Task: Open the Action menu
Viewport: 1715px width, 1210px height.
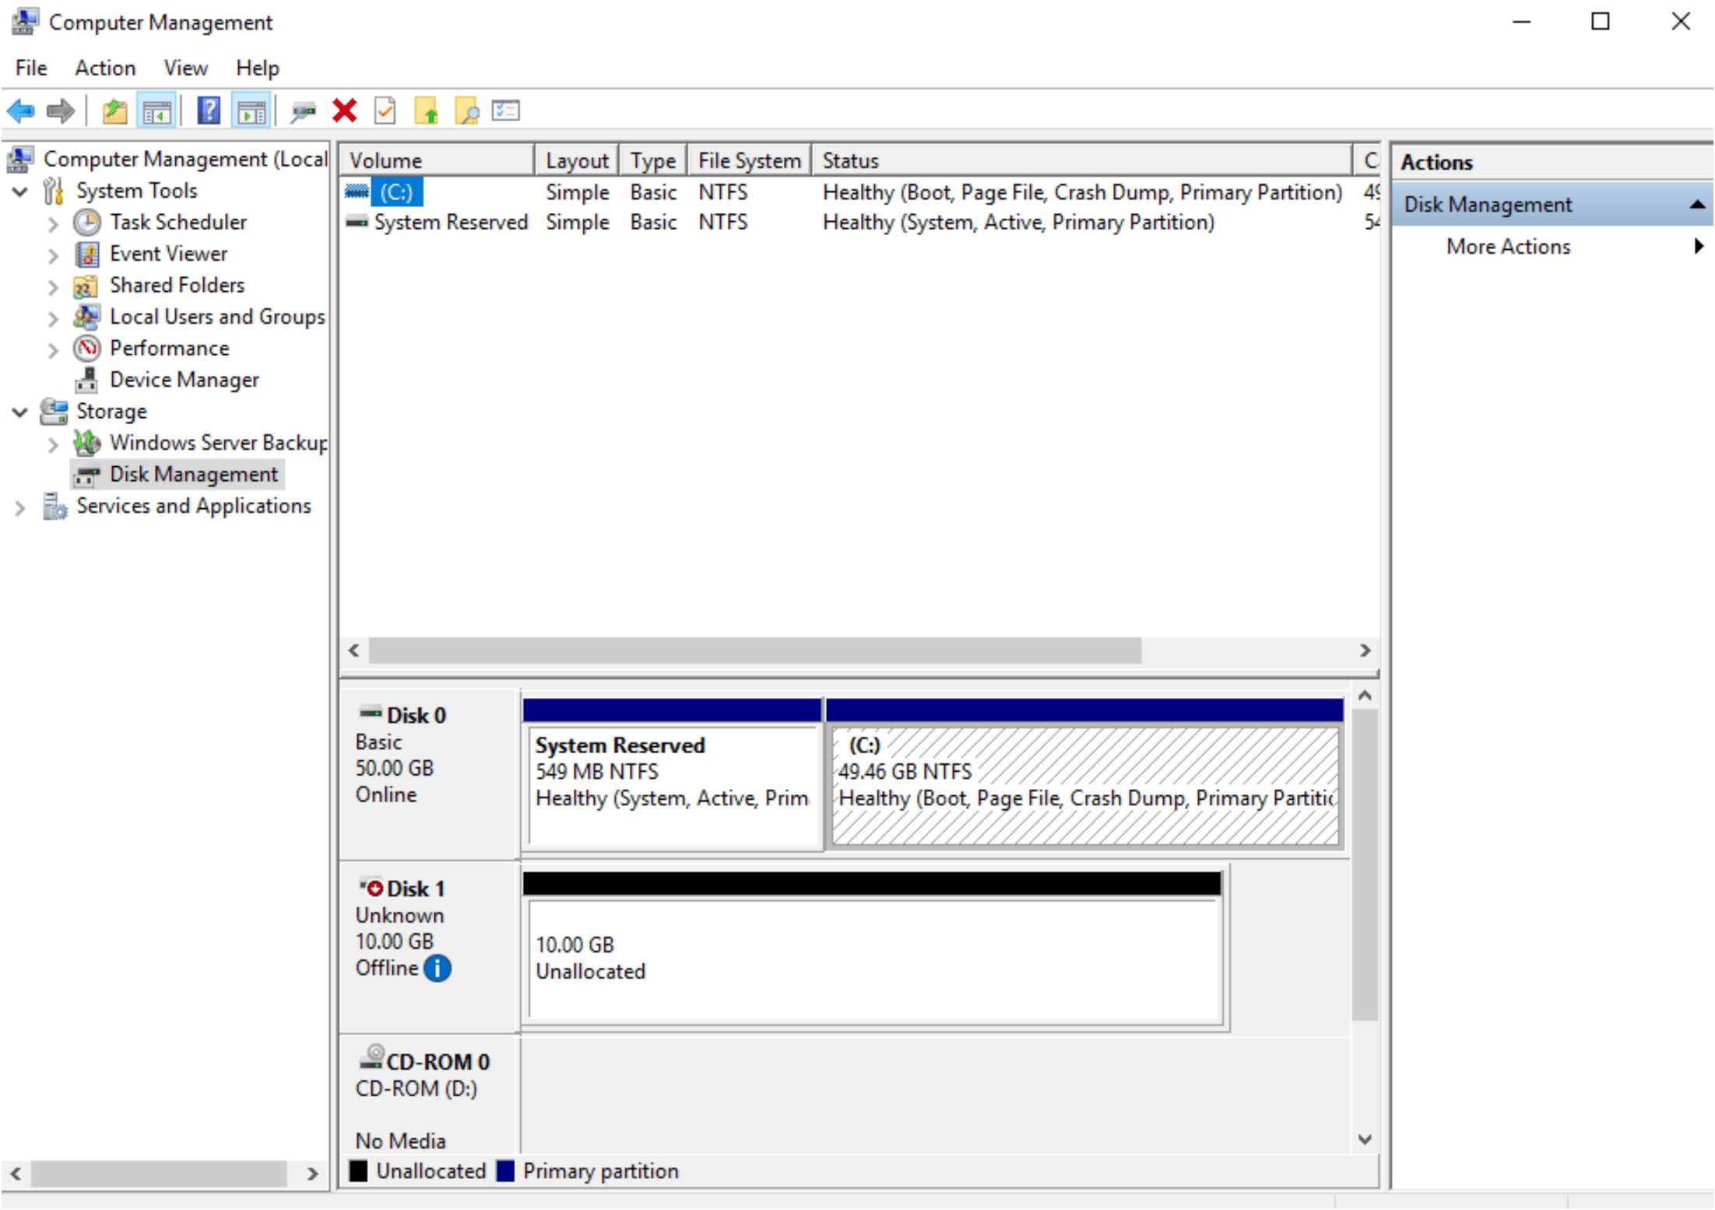Action: pyautogui.click(x=105, y=68)
